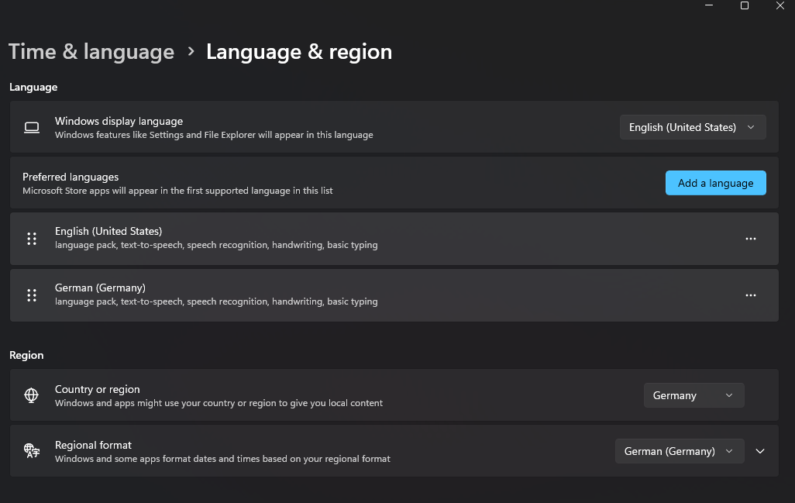Click the Regional format globe-letter icon

[31, 450]
